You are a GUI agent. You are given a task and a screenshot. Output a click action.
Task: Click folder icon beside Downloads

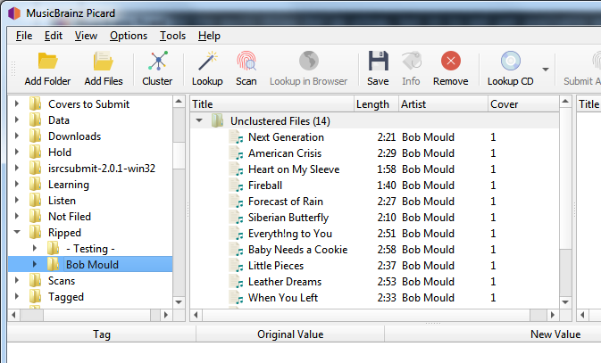[x=35, y=136]
